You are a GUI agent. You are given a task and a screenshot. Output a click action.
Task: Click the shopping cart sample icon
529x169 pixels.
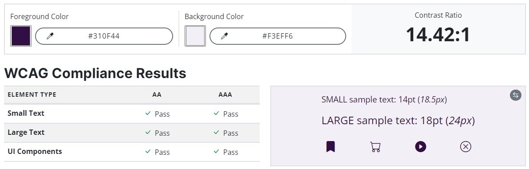coord(375,147)
